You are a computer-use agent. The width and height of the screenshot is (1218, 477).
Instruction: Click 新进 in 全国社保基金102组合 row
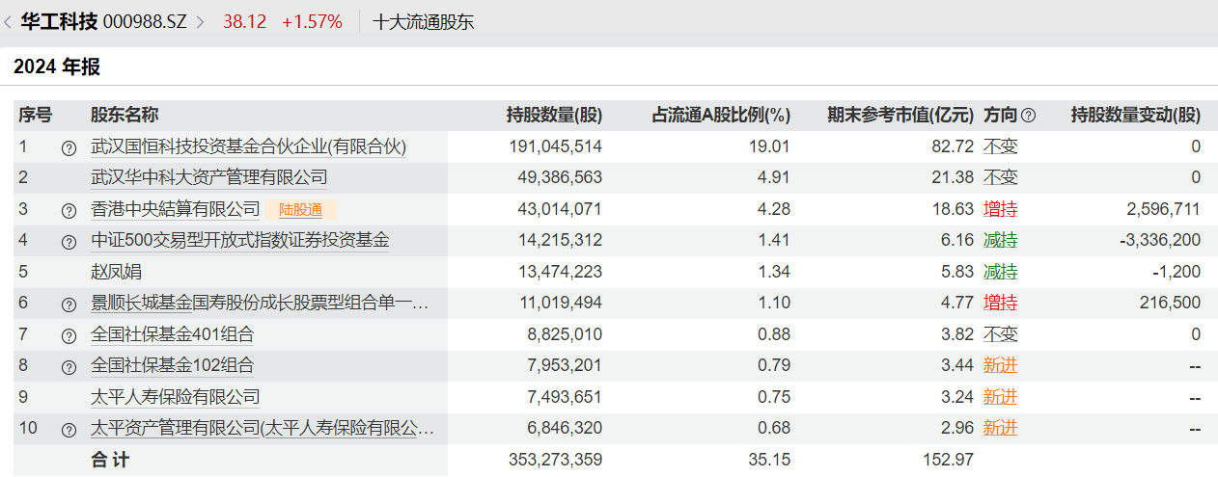tap(1000, 365)
